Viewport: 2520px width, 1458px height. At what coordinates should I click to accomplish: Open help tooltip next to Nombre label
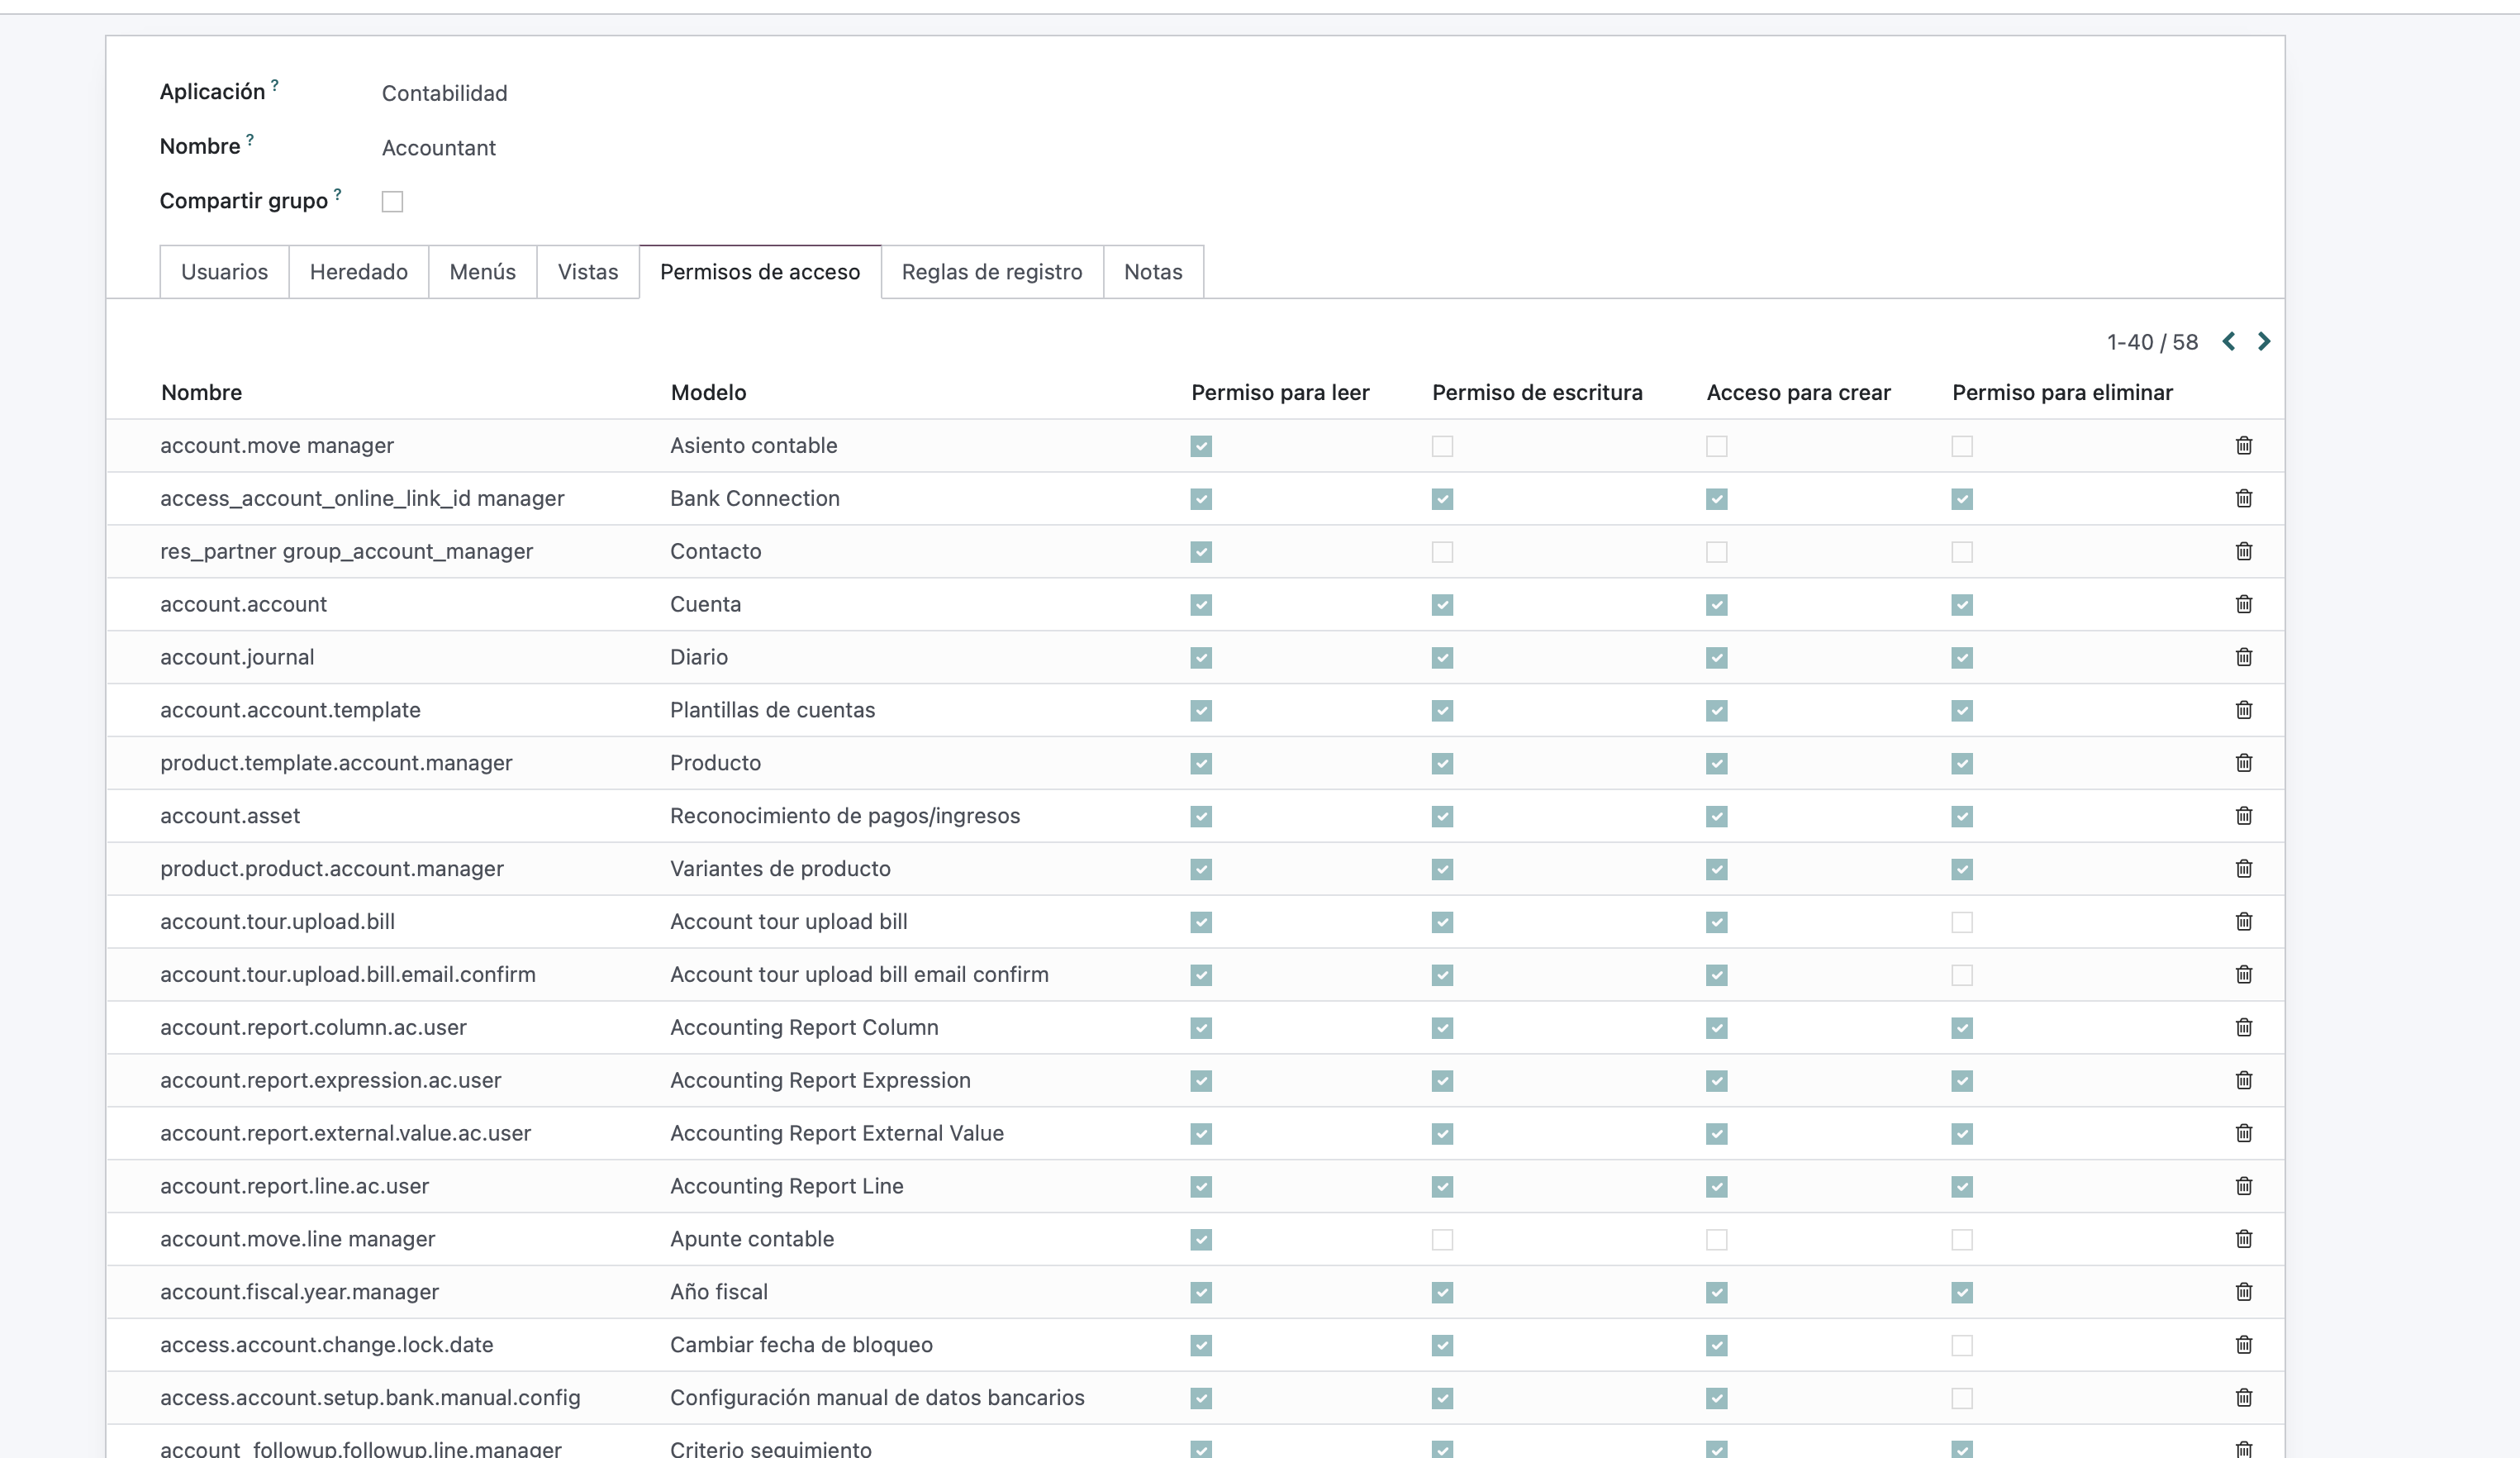(250, 140)
